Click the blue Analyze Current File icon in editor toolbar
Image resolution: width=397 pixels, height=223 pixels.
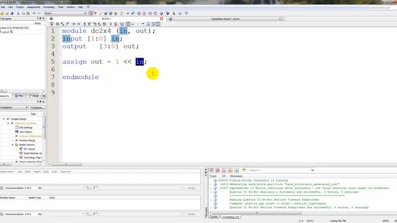tap(122, 24)
